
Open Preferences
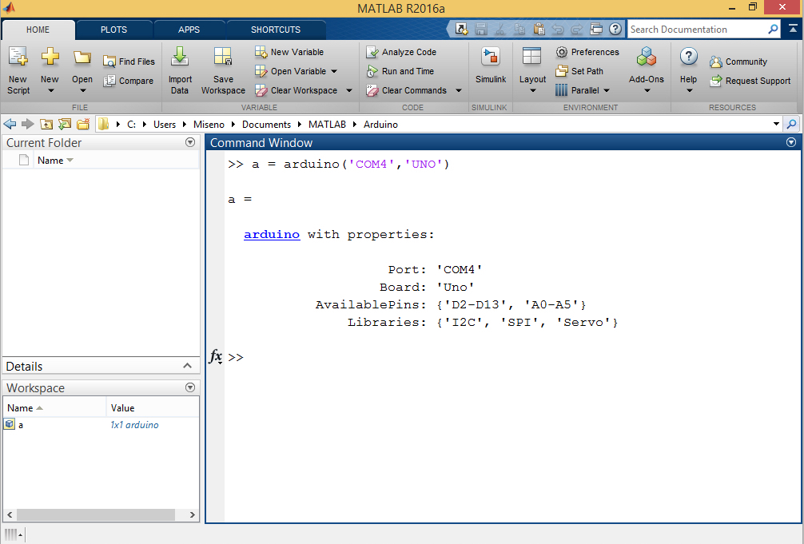coord(587,52)
